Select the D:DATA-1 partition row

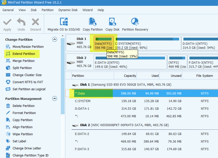click(142, 108)
